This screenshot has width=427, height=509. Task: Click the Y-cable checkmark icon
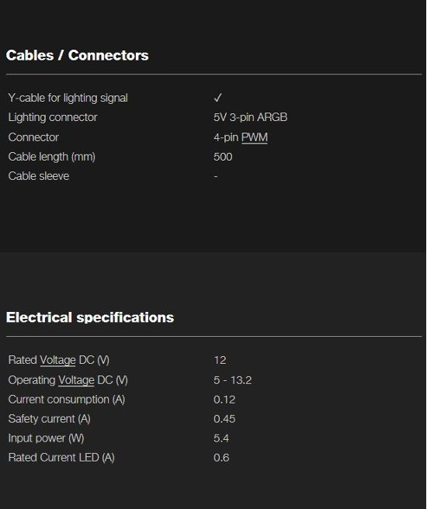(x=217, y=98)
